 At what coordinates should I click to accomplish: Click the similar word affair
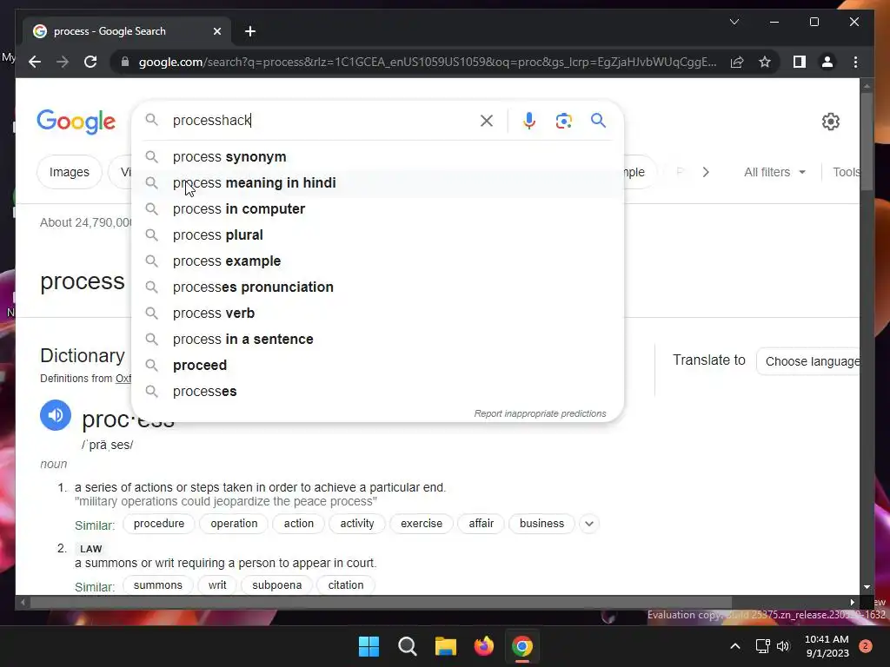click(481, 524)
